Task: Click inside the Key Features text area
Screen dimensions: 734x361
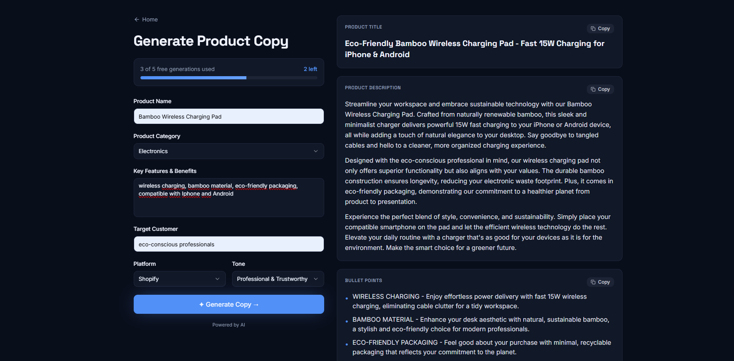Action: click(229, 198)
